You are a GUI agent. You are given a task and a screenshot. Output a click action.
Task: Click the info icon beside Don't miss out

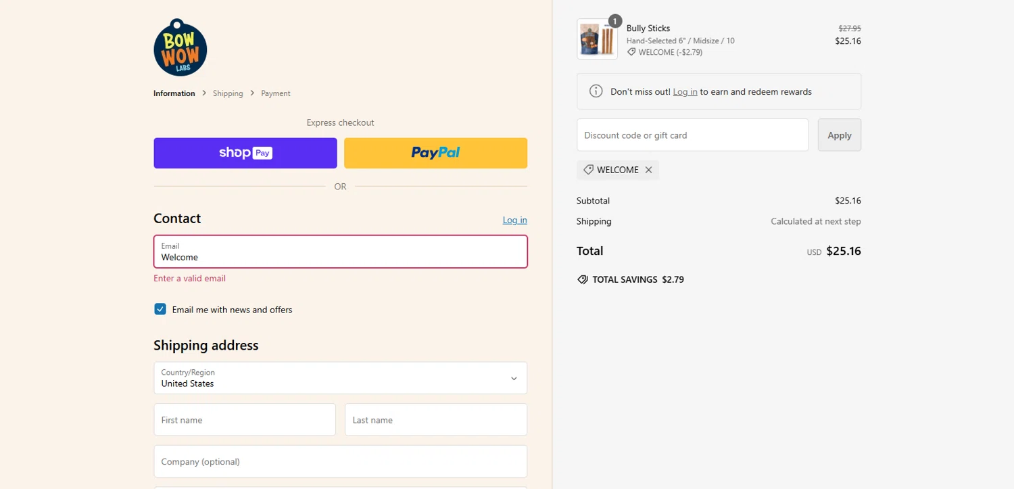pyautogui.click(x=596, y=91)
